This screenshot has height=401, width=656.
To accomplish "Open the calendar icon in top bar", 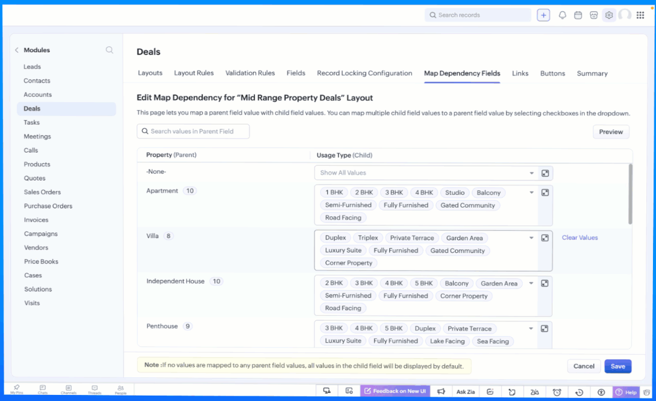I will (578, 15).
